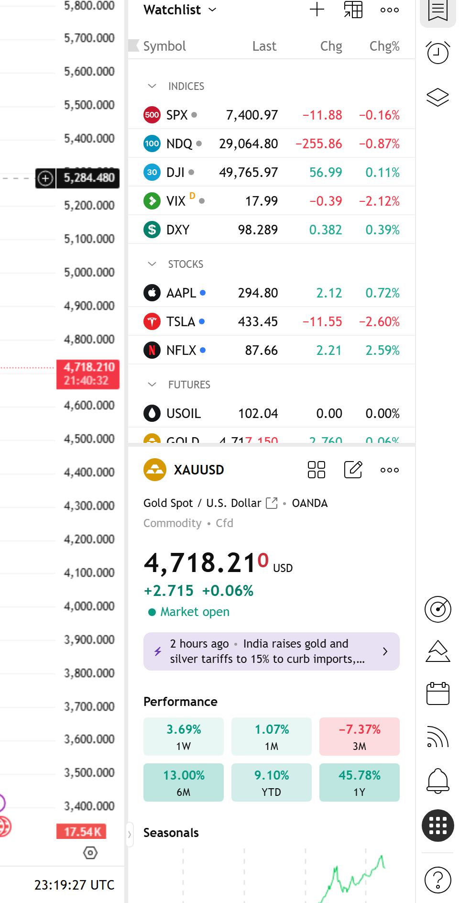Open price scale settings hexagon icon
Viewport: 459px width, 903px height.
click(90, 853)
